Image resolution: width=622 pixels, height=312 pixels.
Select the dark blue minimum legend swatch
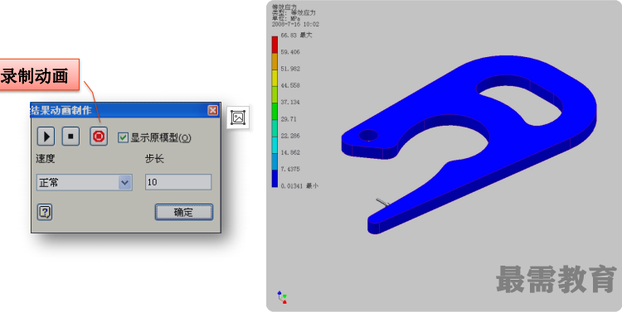coord(275,179)
